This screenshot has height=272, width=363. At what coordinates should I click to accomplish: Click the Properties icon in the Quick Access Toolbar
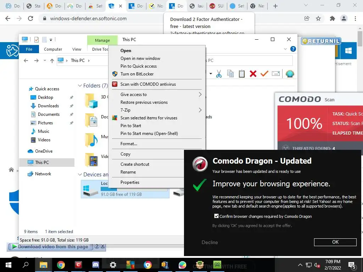tap(37, 40)
